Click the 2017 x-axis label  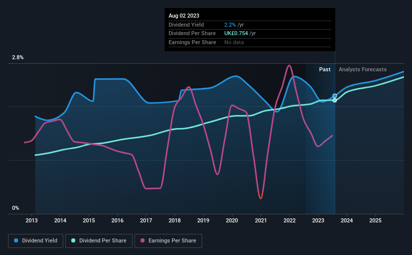tap(146, 220)
